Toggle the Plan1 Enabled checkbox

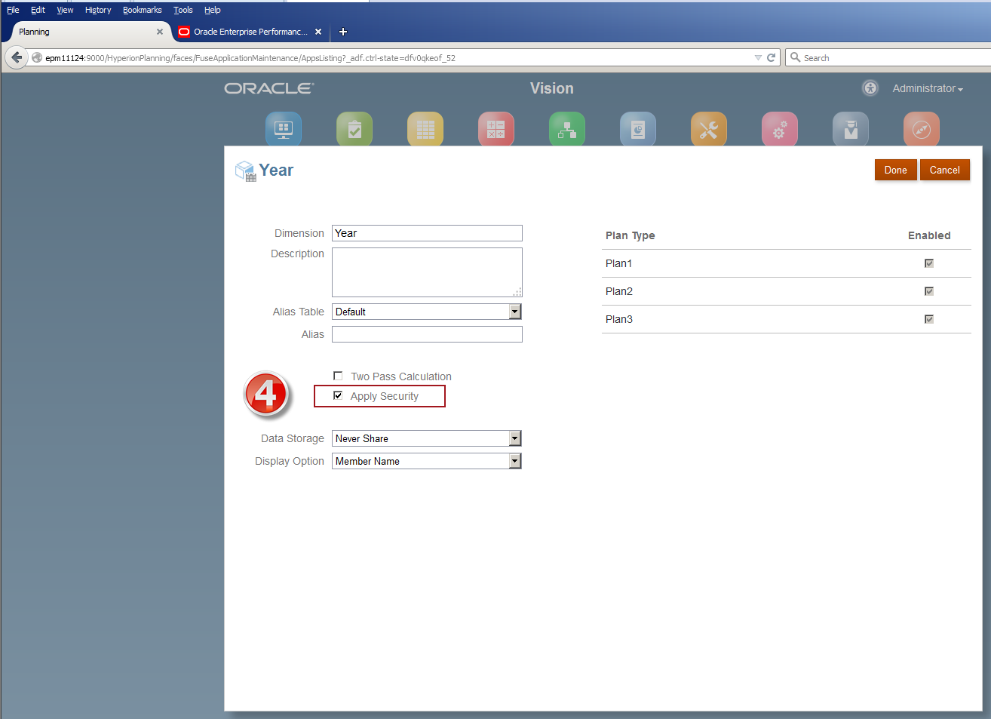click(929, 263)
